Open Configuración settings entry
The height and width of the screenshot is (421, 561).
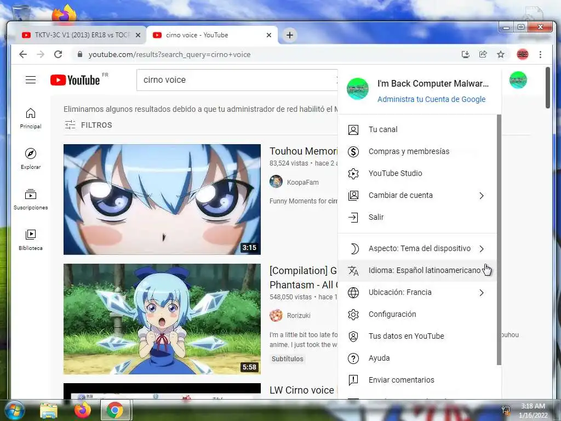tap(417, 314)
